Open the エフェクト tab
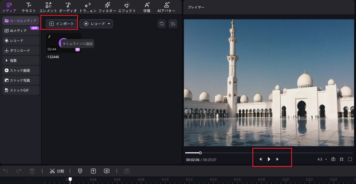This screenshot has width=356, height=184. 127,7
